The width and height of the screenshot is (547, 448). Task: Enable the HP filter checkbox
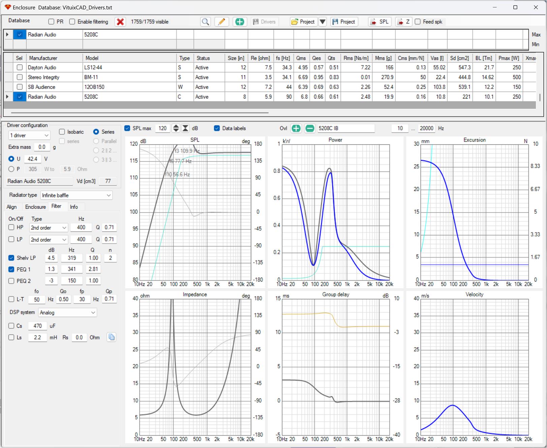11,228
